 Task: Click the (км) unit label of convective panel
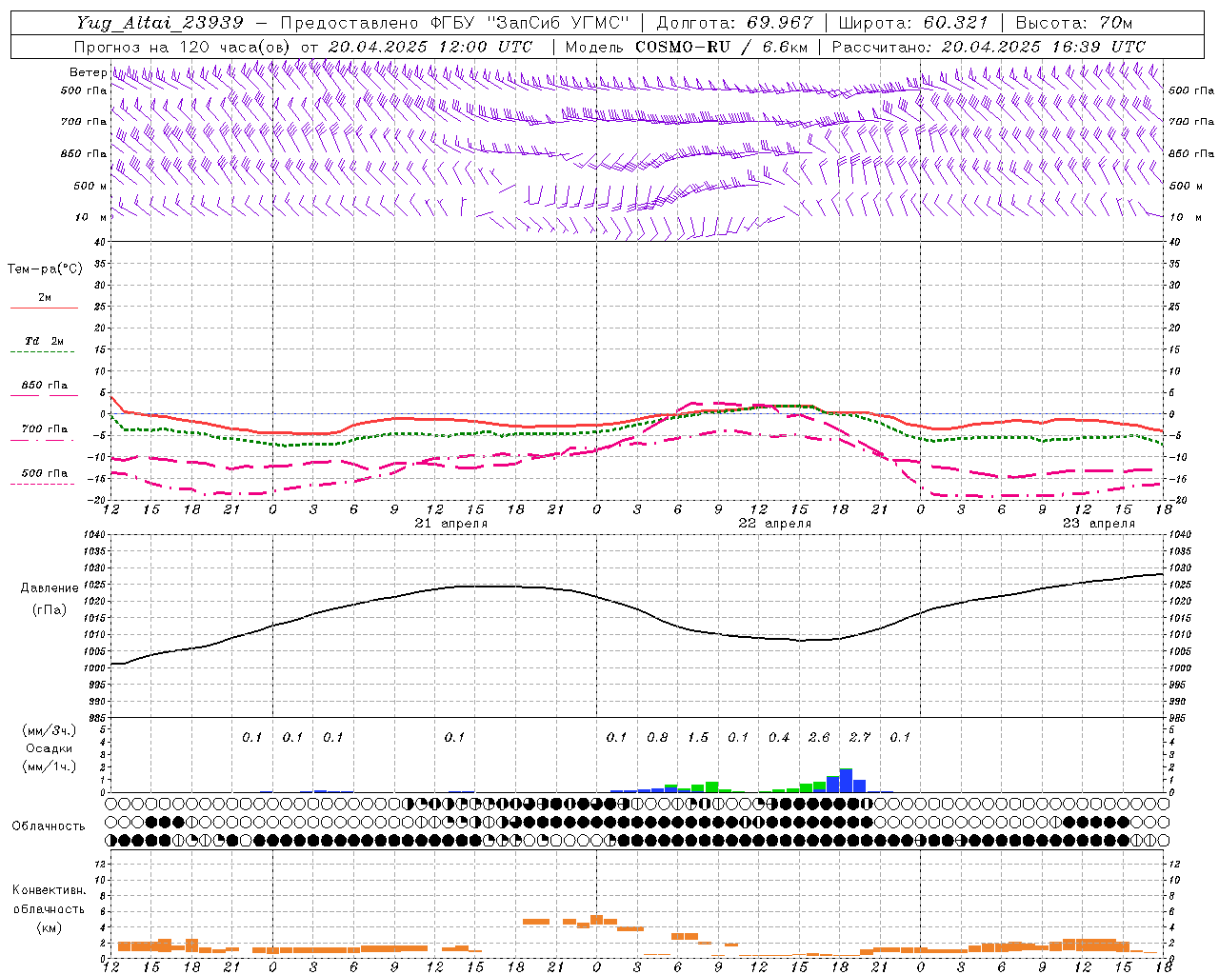49,927
